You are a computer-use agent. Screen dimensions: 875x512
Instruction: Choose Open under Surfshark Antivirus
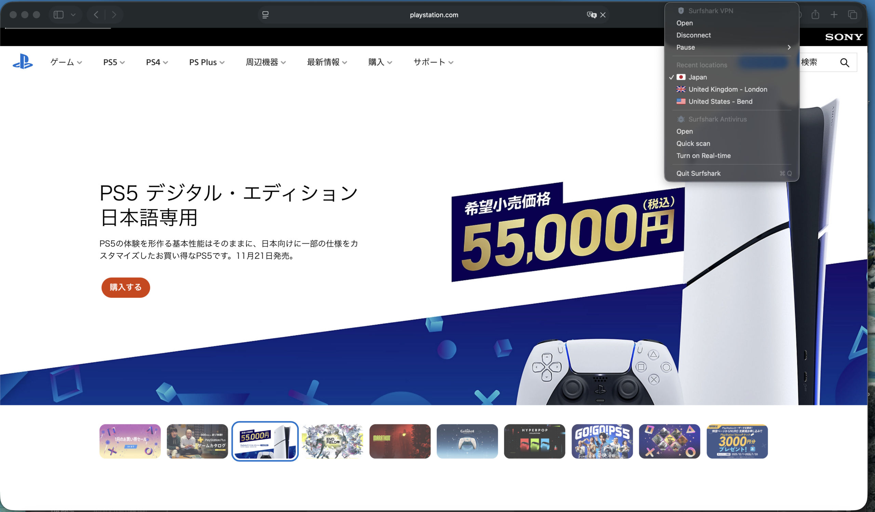pos(731,131)
